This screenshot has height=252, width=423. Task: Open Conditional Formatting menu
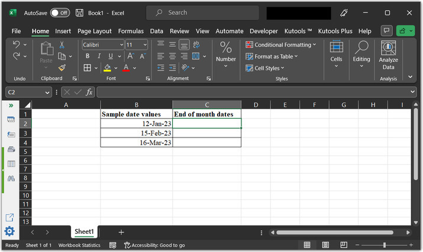click(280, 45)
